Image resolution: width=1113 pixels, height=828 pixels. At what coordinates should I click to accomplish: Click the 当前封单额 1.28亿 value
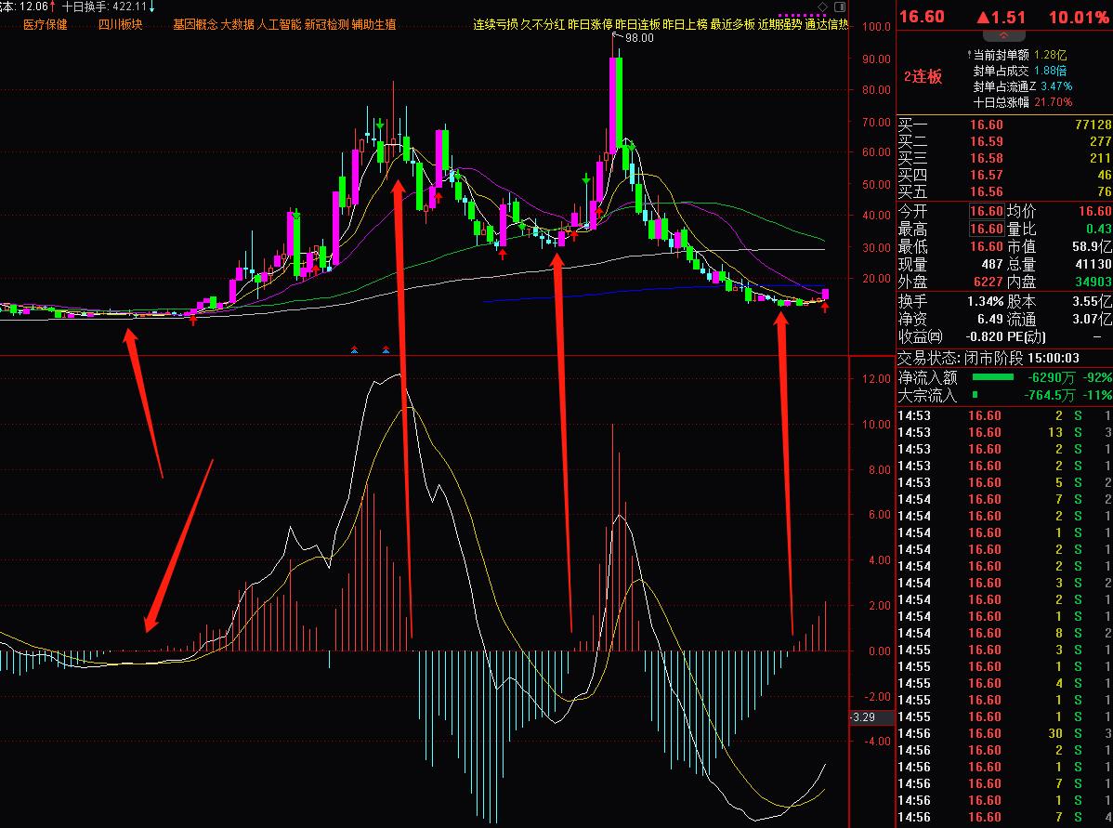tap(1050, 55)
